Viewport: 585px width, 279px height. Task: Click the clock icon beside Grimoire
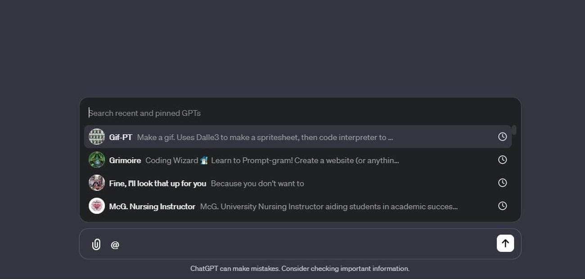click(x=502, y=160)
